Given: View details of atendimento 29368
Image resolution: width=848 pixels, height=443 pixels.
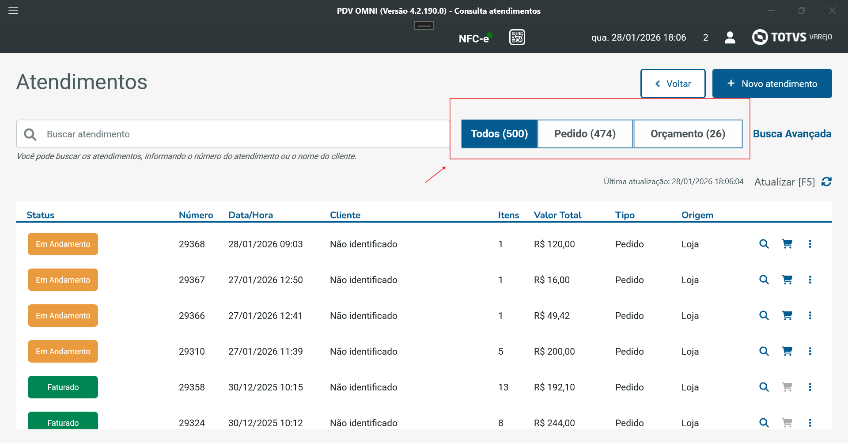Looking at the screenshot, I should pyautogui.click(x=764, y=244).
